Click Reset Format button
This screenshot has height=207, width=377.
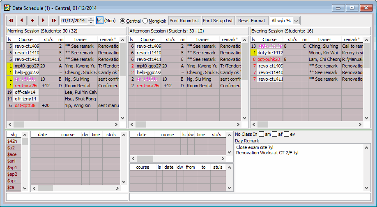point(251,21)
